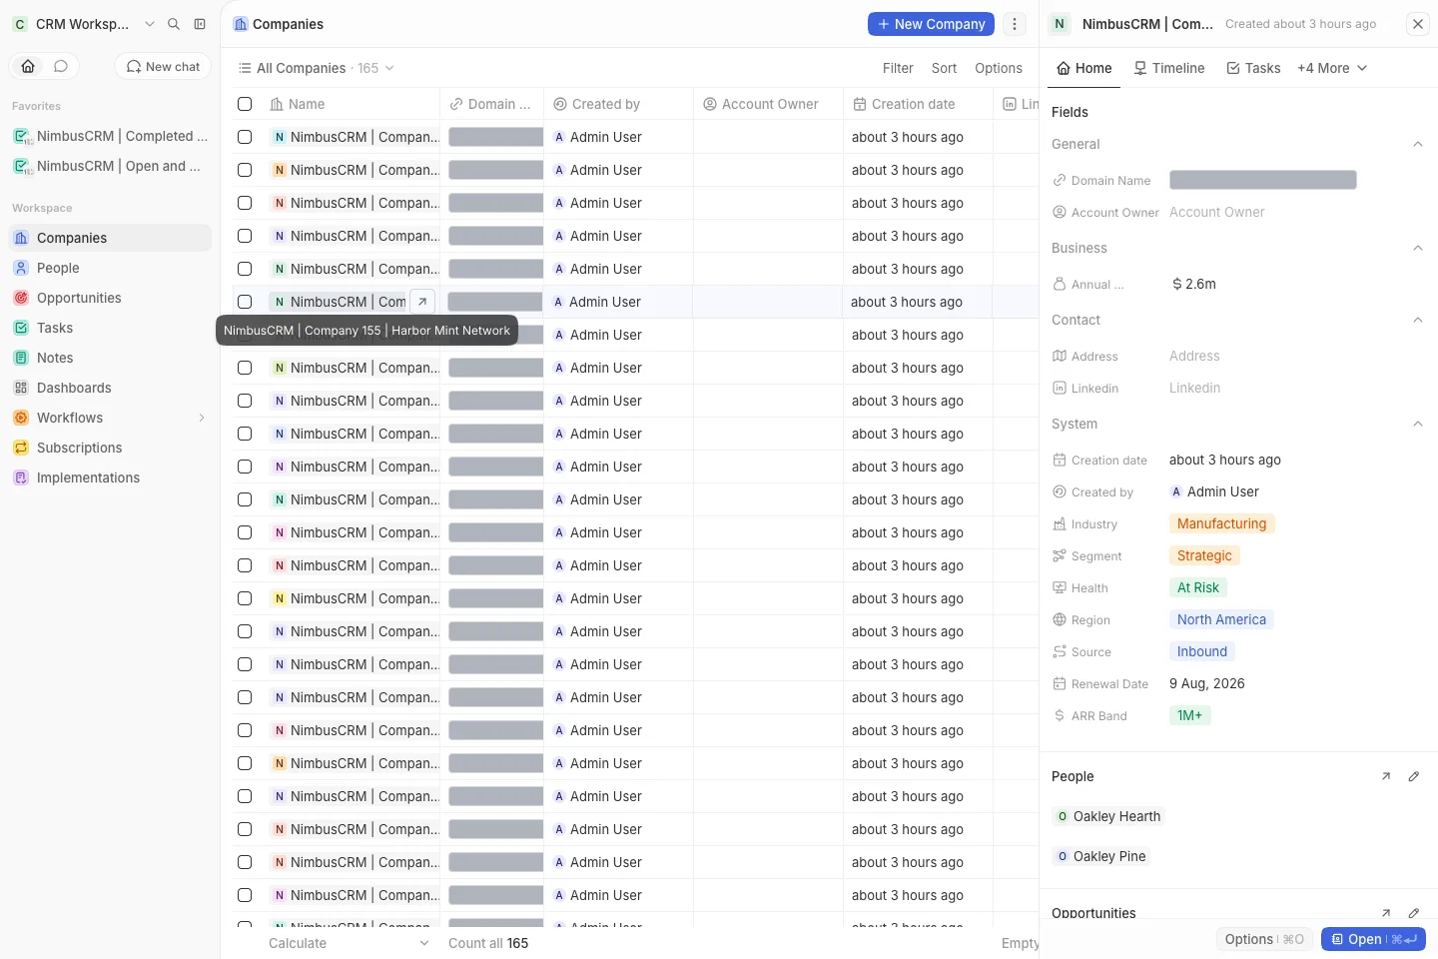The image size is (1438, 959).
Task: Collapse sidebar with the panel icon
Action: [200, 24]
